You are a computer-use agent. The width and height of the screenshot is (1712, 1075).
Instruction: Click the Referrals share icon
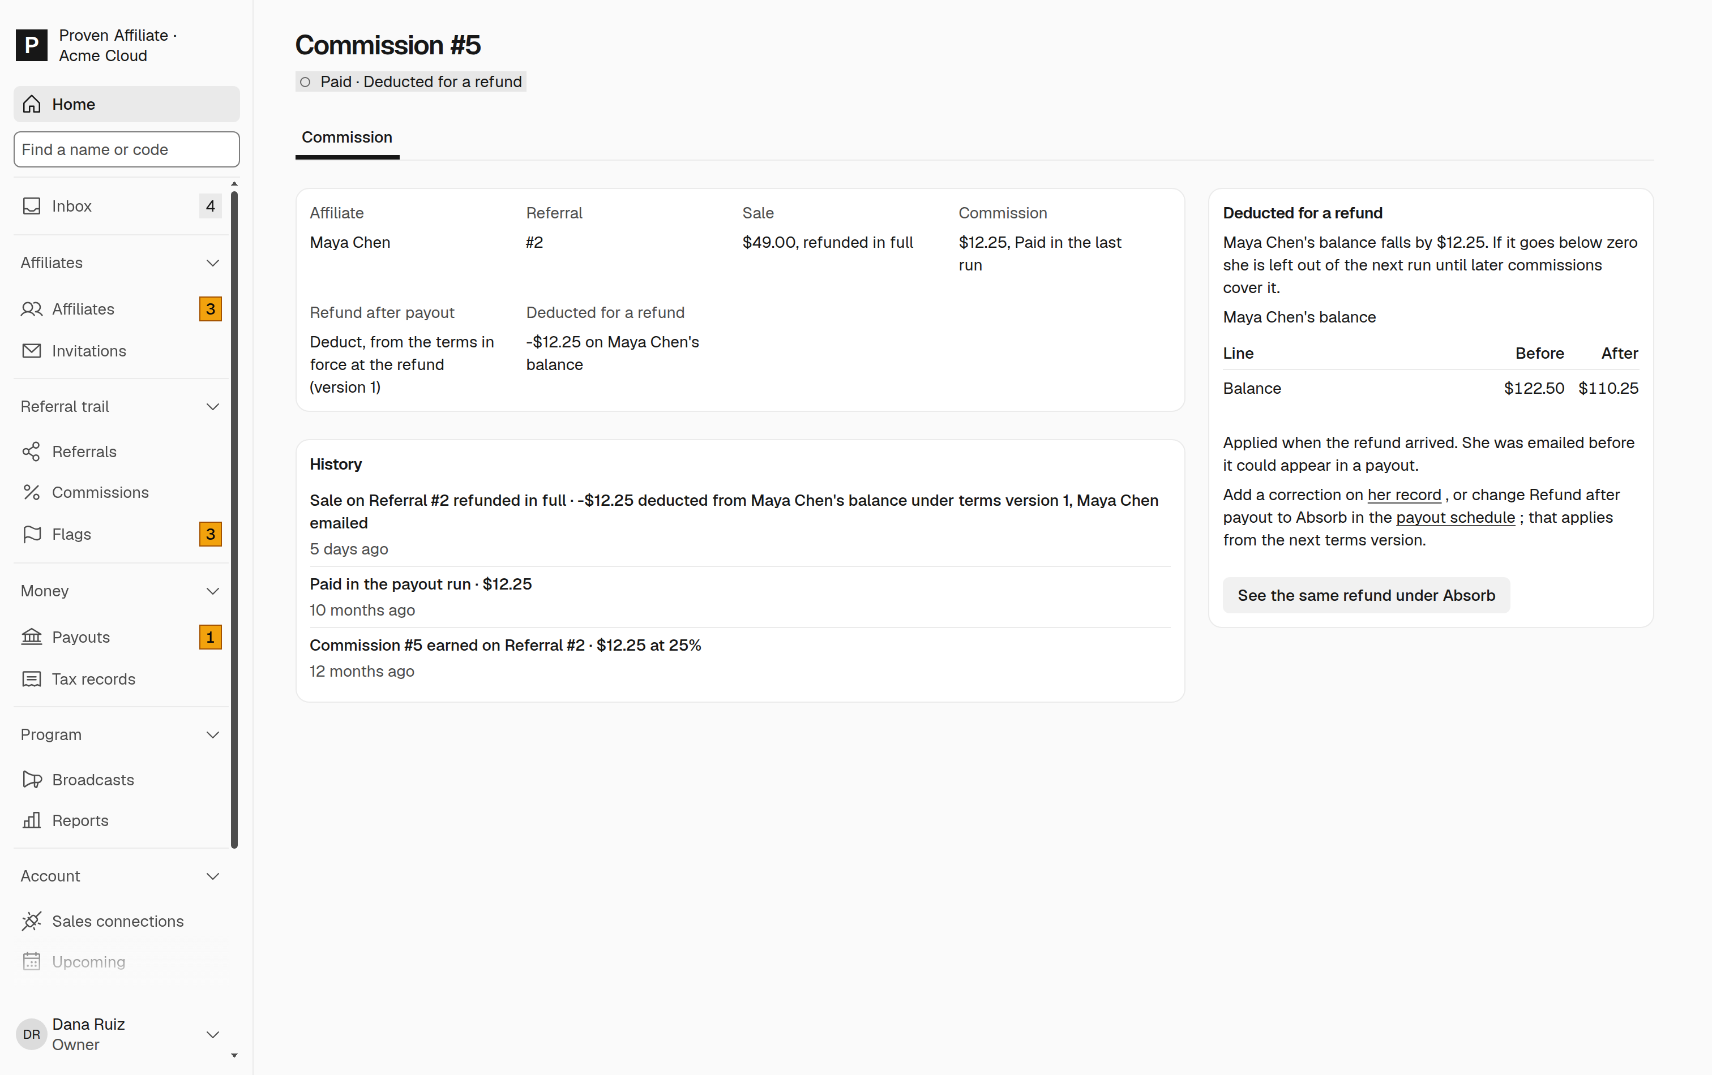pos(31,452)
